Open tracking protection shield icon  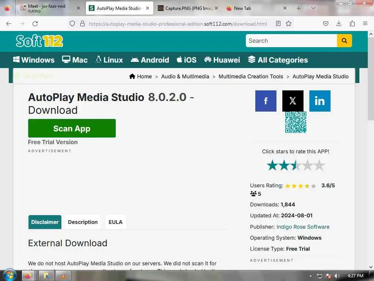pyautogui.click(x=72, y=23)
